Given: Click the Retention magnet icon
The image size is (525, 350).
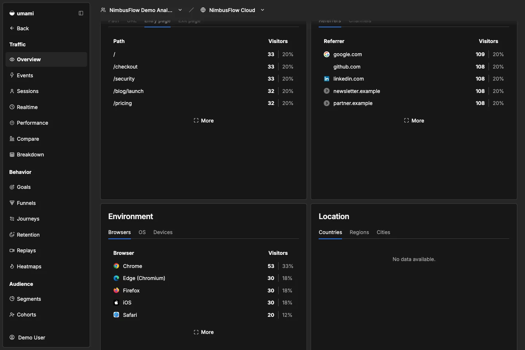Looking at the screenshot, I should pyautogui.click(x=12, y=234).
